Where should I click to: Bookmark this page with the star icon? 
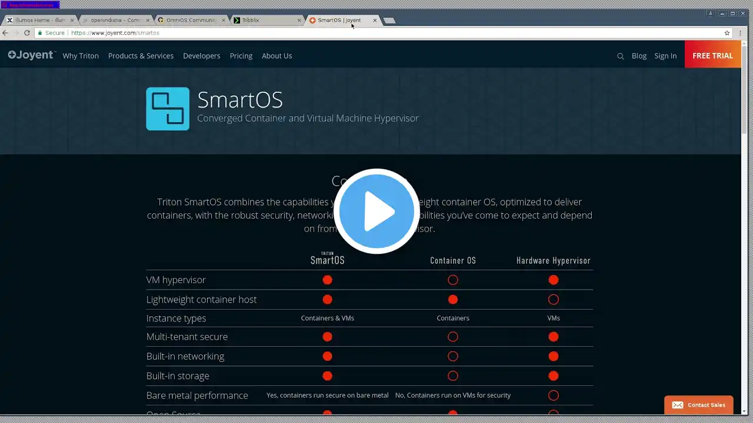point(727,33)
